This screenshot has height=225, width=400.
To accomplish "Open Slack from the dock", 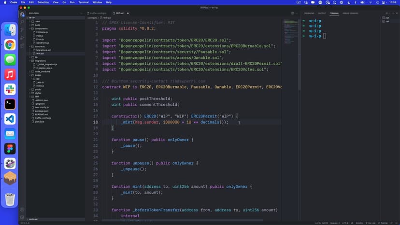I will [x=10, y=89].
